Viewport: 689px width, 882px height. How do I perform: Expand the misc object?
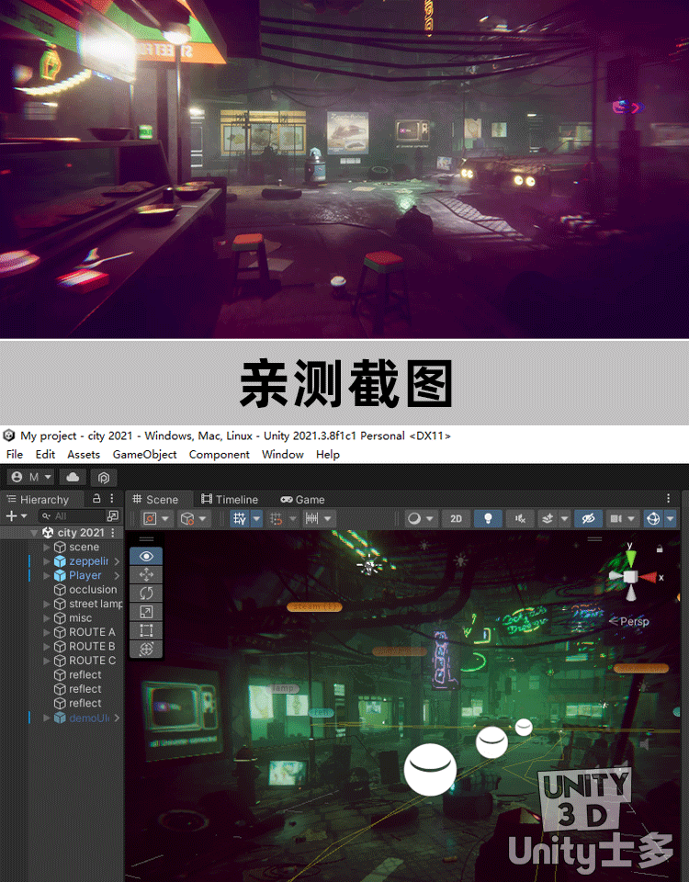[47, 617]
